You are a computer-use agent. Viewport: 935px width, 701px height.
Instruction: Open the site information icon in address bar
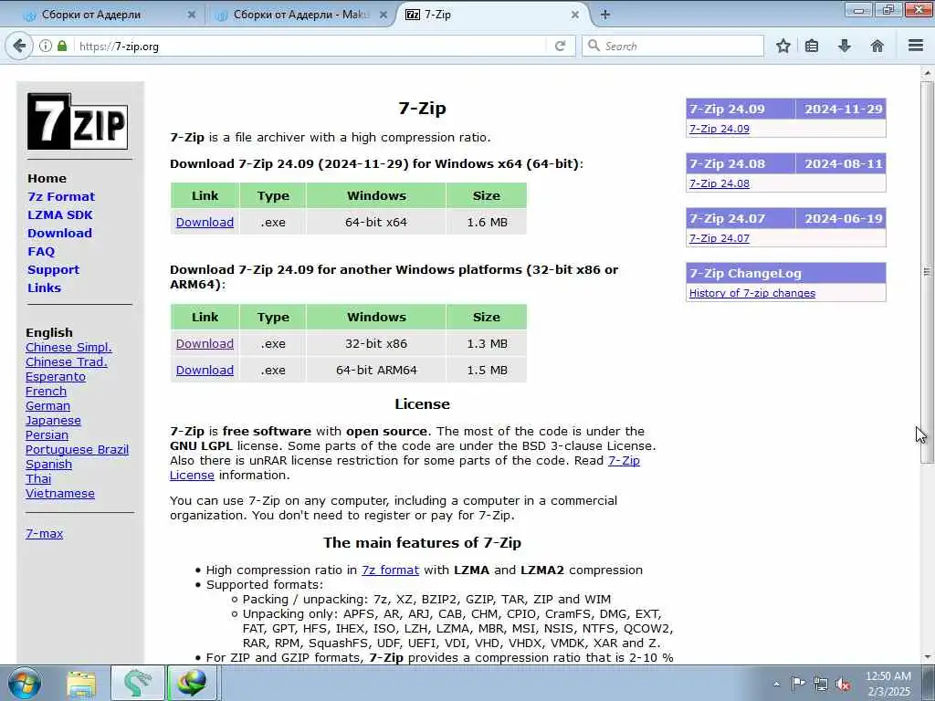click(46, 46)
